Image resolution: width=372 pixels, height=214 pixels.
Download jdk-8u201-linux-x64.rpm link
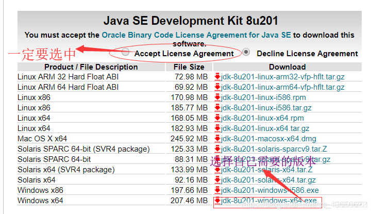(262, 118)
